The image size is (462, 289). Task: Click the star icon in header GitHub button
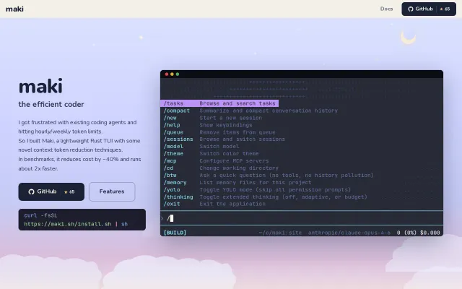441,9
